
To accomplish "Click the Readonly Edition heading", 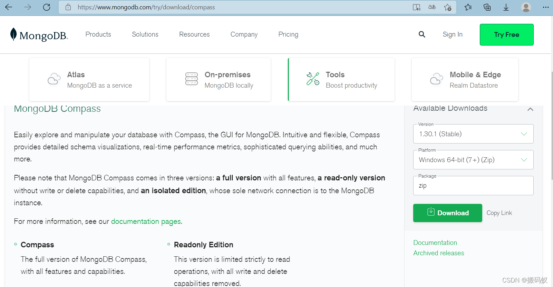I will coord(204,245).
